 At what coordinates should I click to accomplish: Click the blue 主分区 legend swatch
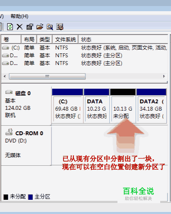click(x=31, y=197)
